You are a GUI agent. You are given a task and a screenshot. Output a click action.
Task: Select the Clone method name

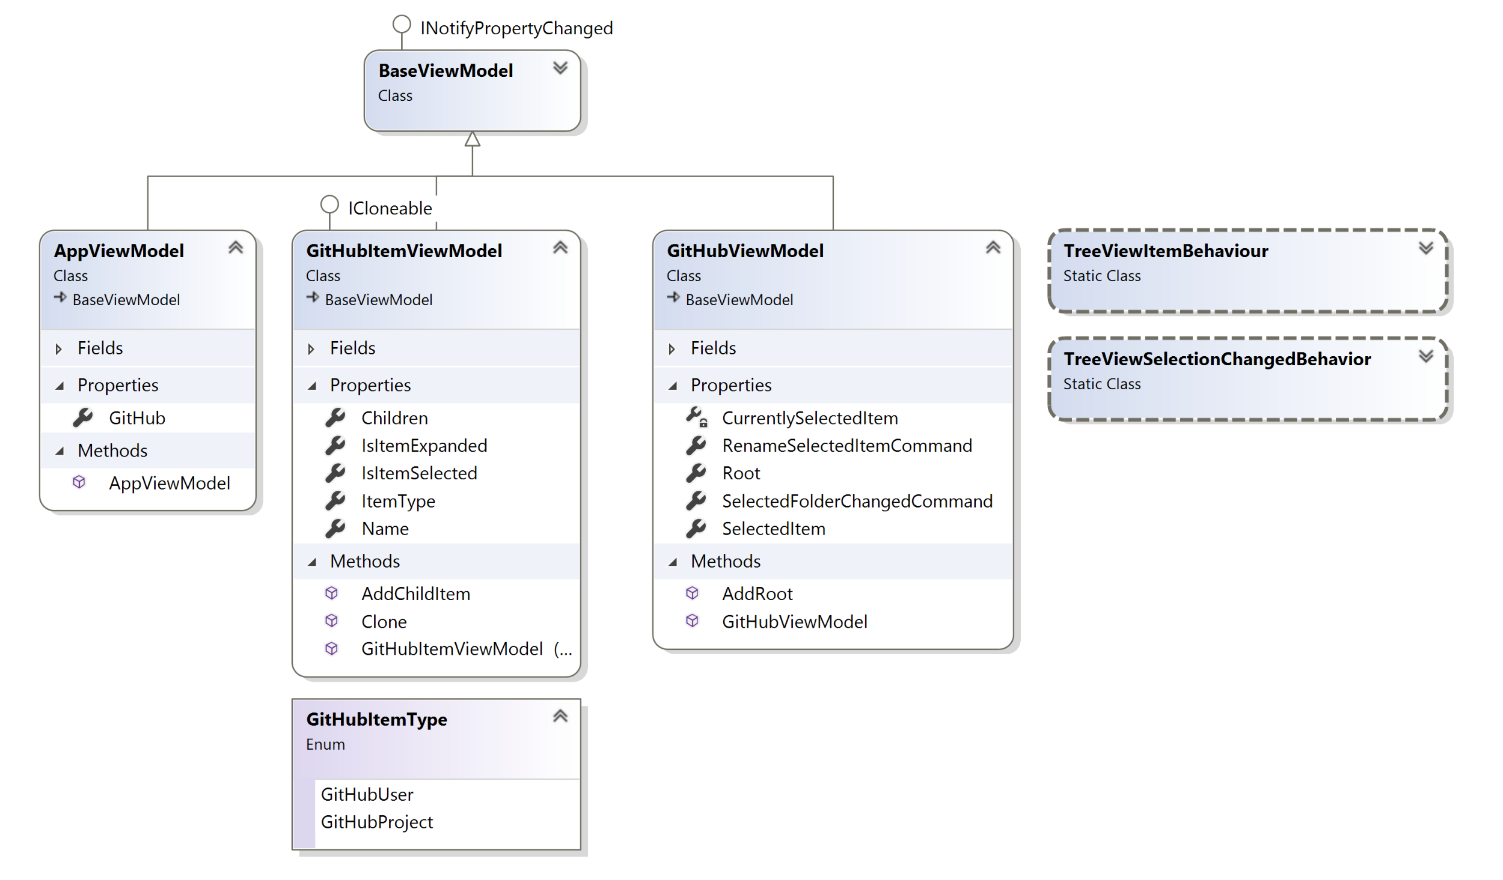pos(384,622)
